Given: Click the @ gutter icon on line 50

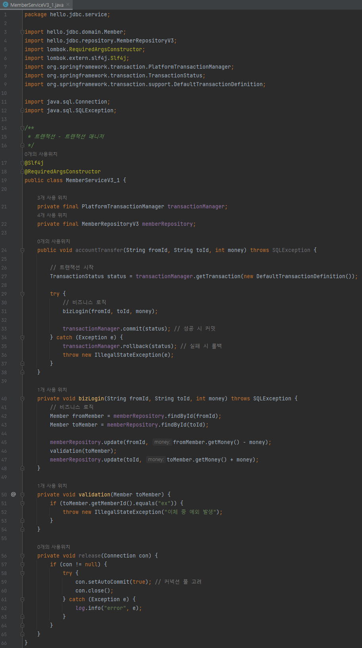Looking at the screenshot, I should (x=13, y=494).
